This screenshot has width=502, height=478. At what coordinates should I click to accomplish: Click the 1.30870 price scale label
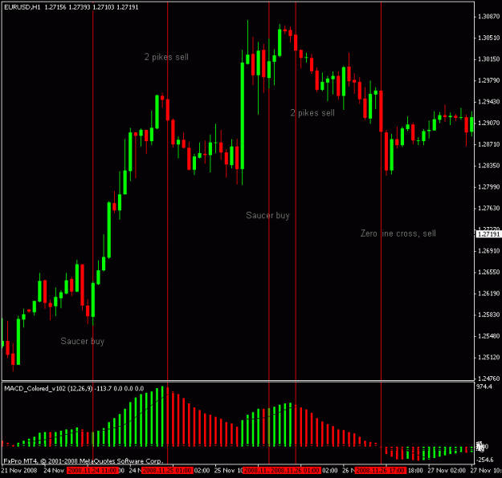[x=488, y=17]
